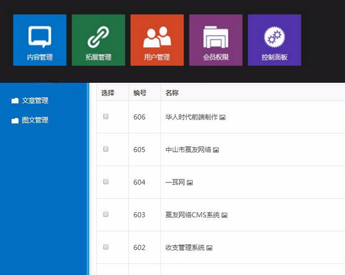Open the 图文管理 sidebar menu item
The width and height of the screenshot is (345, 275).
pyautogui.click(x=36, y=120)
